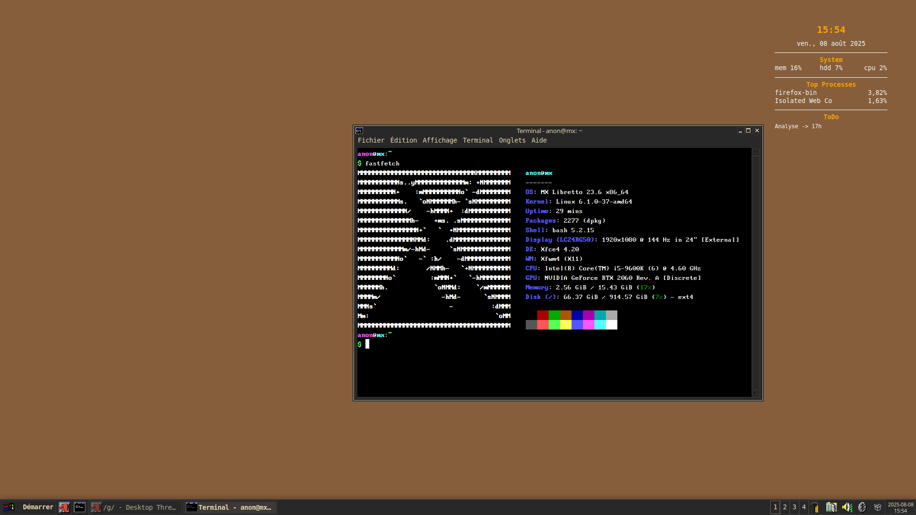Open the Affichage menu in Terminal

(440, 140)
